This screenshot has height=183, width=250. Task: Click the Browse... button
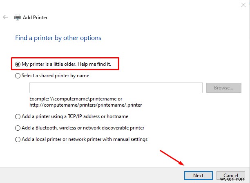[224, 88]
